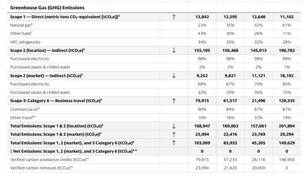Click the Natural gas row label
The height and width of the screenshot is (177, 306).
[x=21, y=25]
